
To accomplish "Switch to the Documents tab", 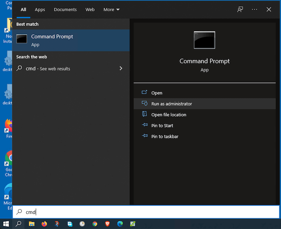I will point(65,9).
